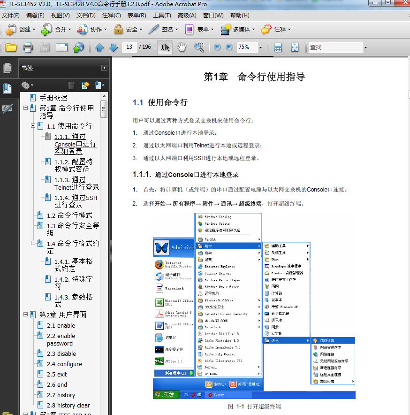Image resolution: width=410 pixels, height=415 pixels.
Task: Collapse the bookmarks panel arrow button
Action: coord(104,68)
